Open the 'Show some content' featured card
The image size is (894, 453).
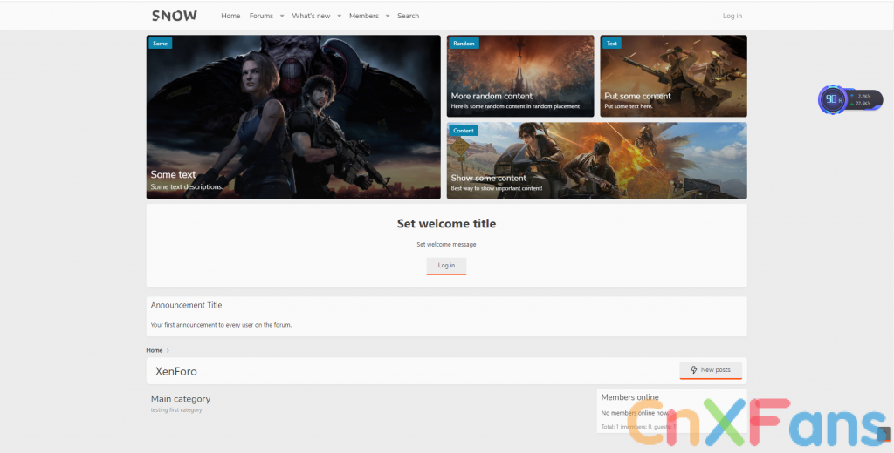coord(597,160)
